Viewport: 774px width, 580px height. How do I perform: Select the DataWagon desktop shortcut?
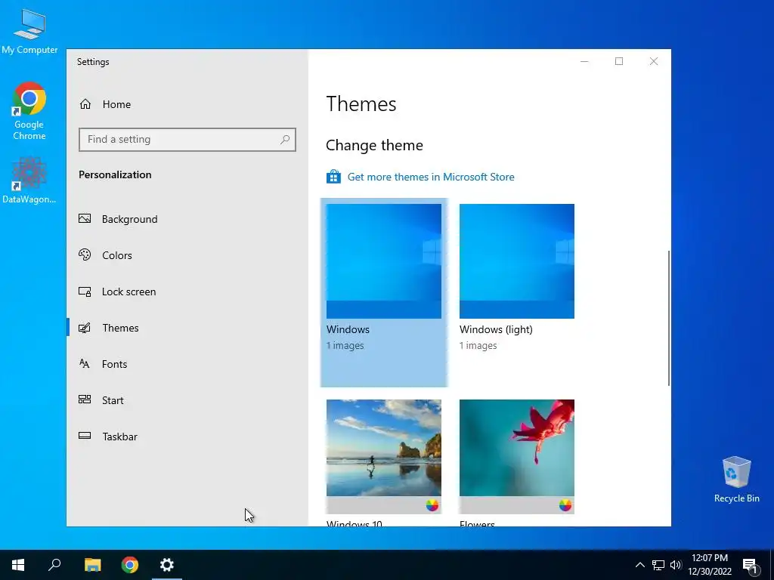[29, 180]
